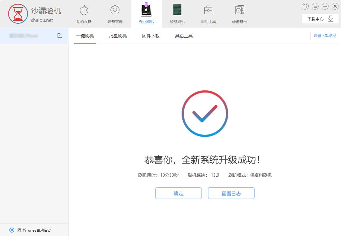This screenshot has width=341, height=236.
Task: Toggle the 阻止iTunes自动启动 option
Action: [12, 230]
